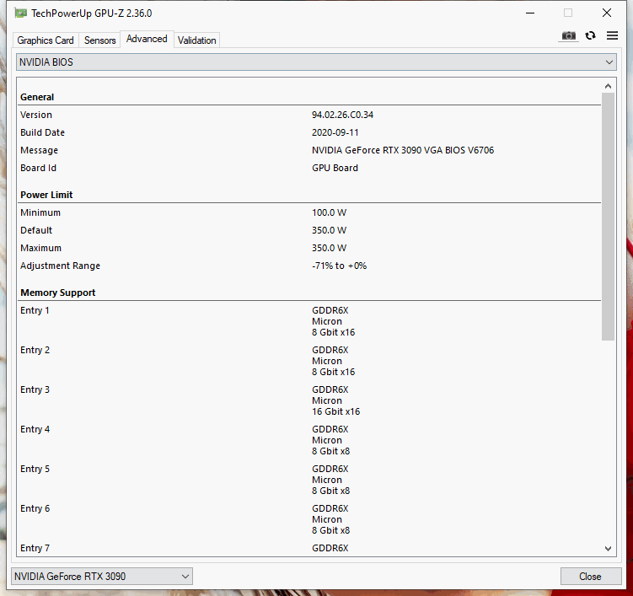Select the Entry 7 row label
The height and width of the screenshot is (596, 633).
(35, 548)
